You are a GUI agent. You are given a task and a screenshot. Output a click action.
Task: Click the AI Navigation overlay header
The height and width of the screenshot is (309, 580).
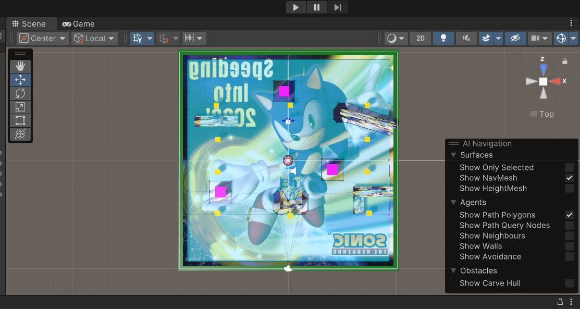(x=511, y=144)
